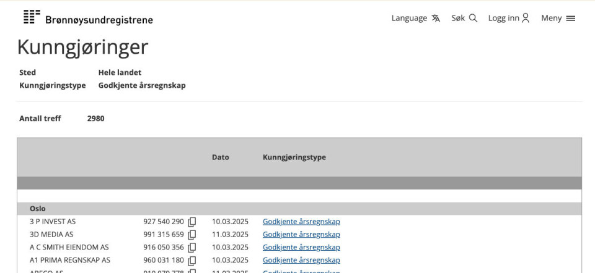Click the Søk magnifying glass icon
This screenshot has height=273, width=595.
tap(473, 19)
